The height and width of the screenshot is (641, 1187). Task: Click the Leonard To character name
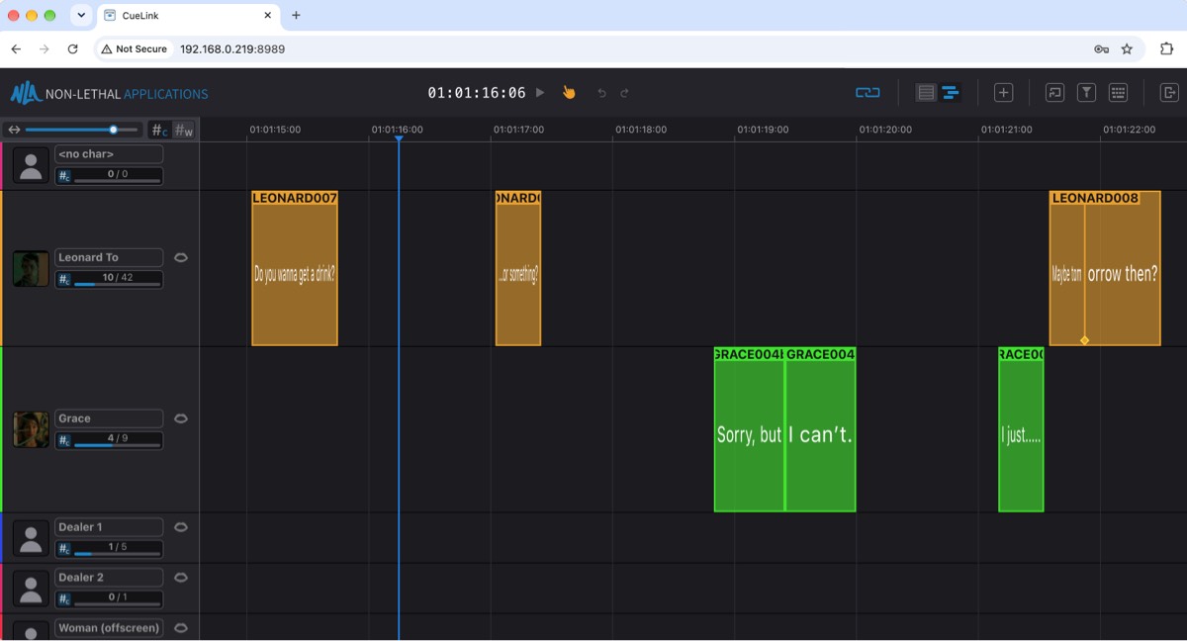[x=109, y=257]
